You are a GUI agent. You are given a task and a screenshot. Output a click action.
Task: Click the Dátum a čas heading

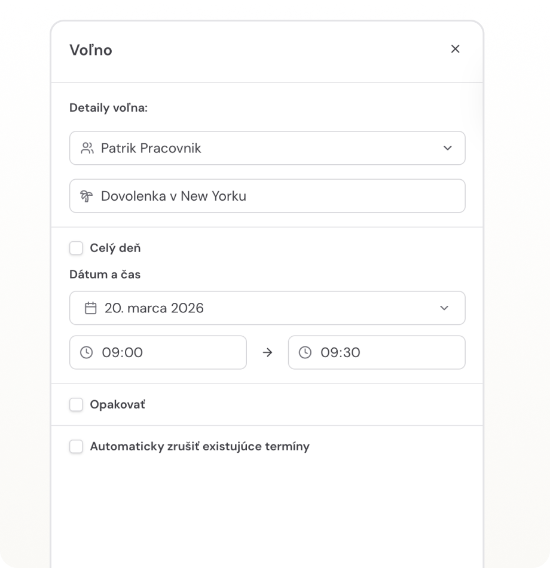point(105,274)
